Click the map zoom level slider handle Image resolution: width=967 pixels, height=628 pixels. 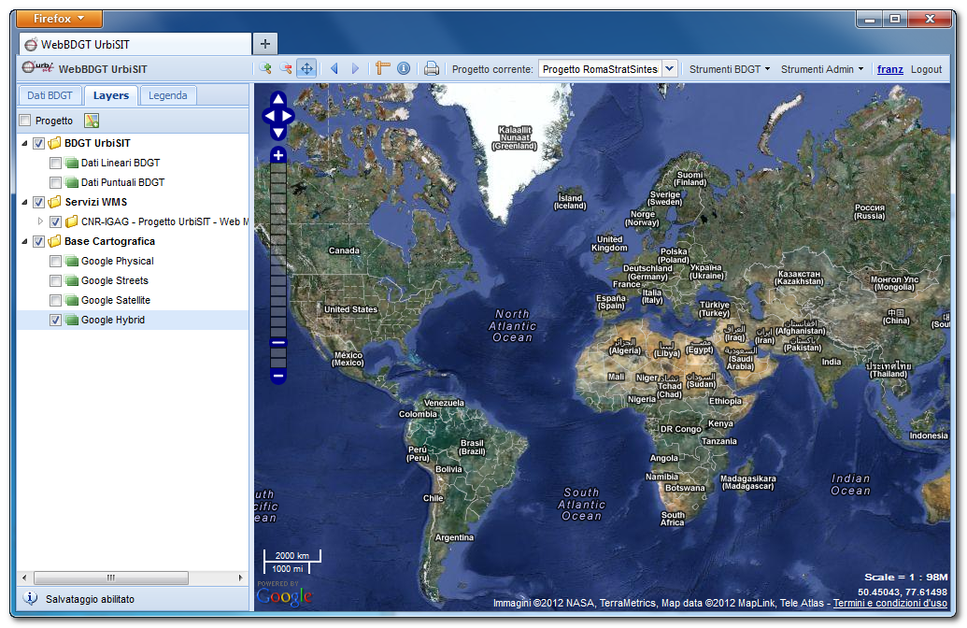(x=278, y=342)
